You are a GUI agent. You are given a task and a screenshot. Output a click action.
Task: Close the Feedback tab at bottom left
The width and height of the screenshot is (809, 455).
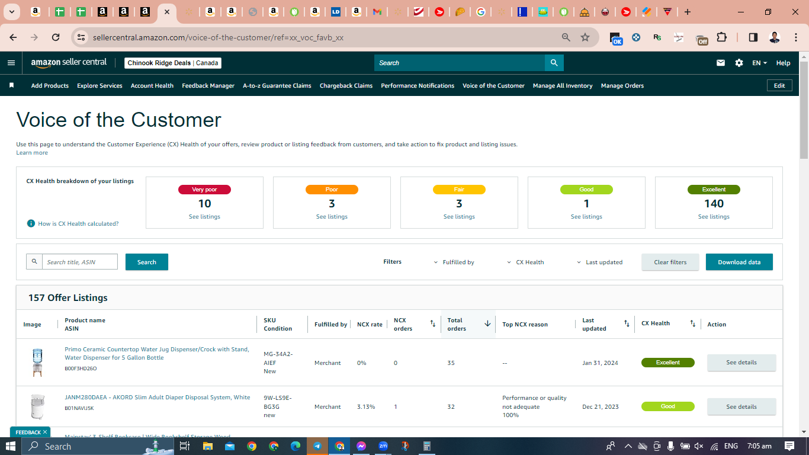point(45,432)
